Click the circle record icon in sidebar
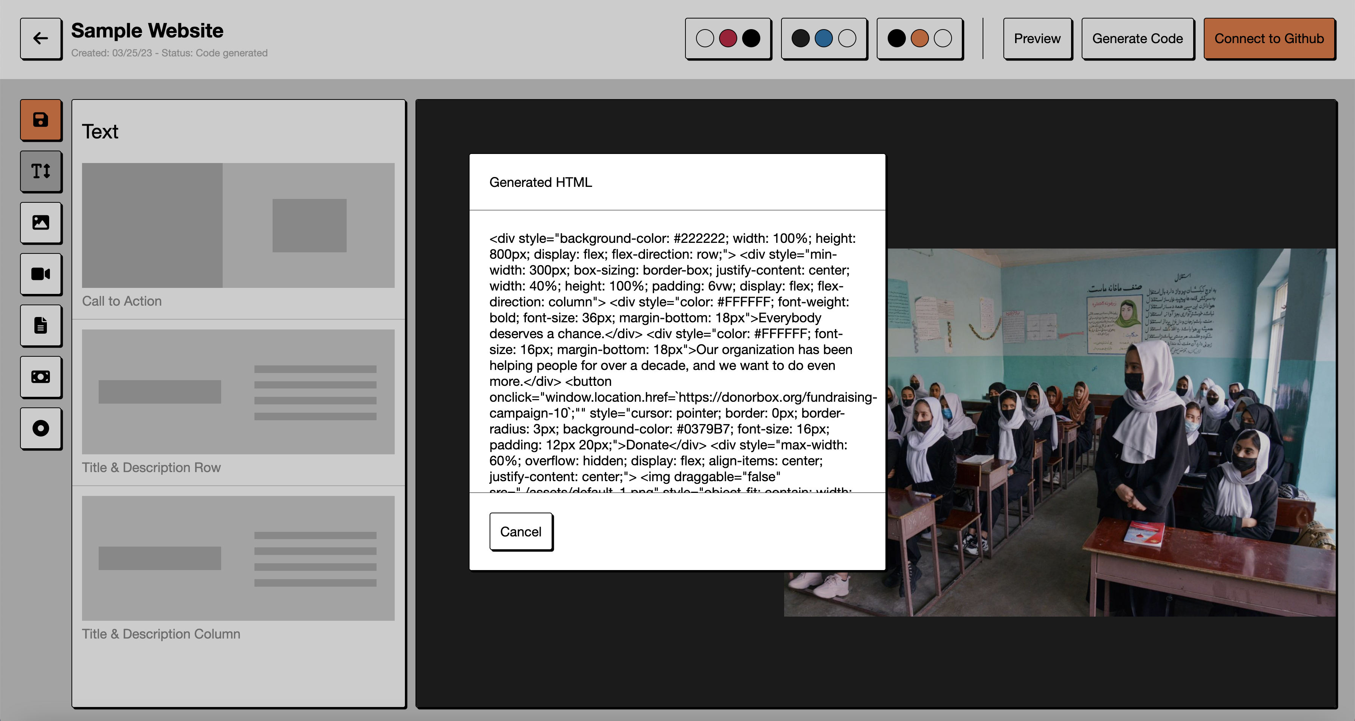1355x721 pixels. click(x=40, y=428)
